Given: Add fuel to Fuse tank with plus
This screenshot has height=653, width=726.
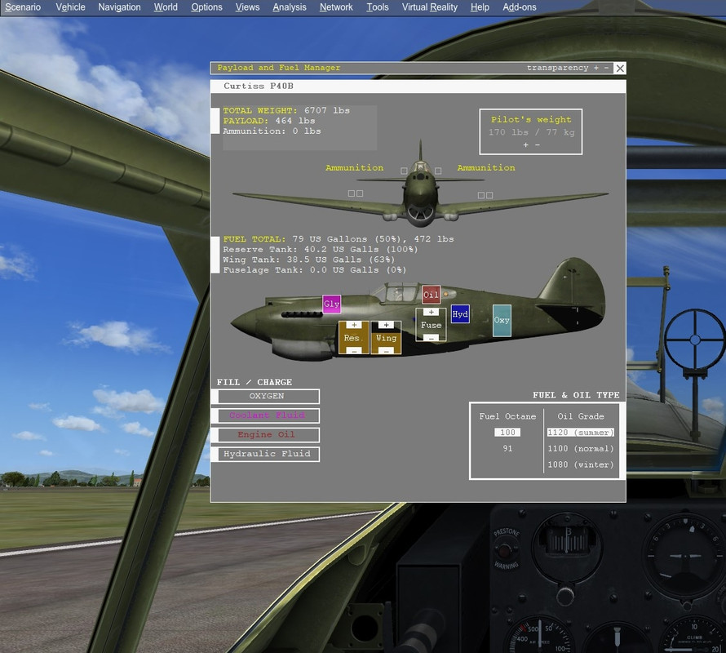Looking at the screenshot, I should coord(431,312).
